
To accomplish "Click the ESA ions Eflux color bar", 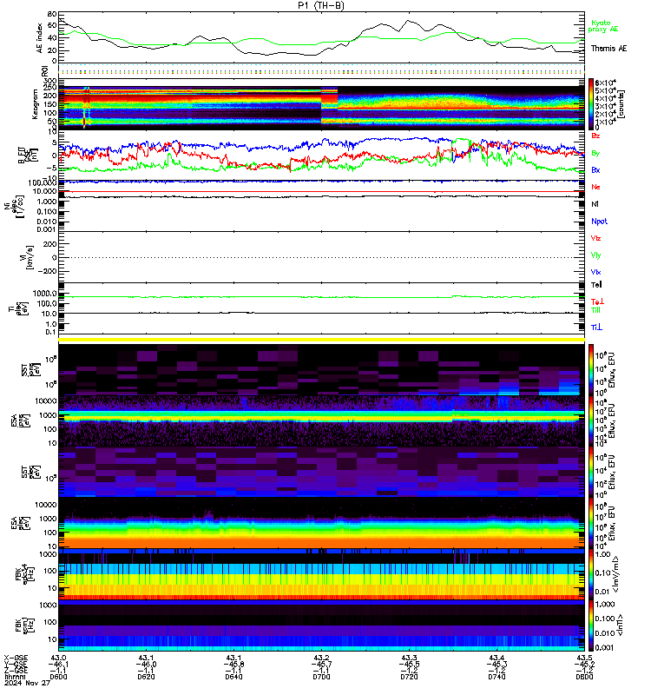I will 591,420.
